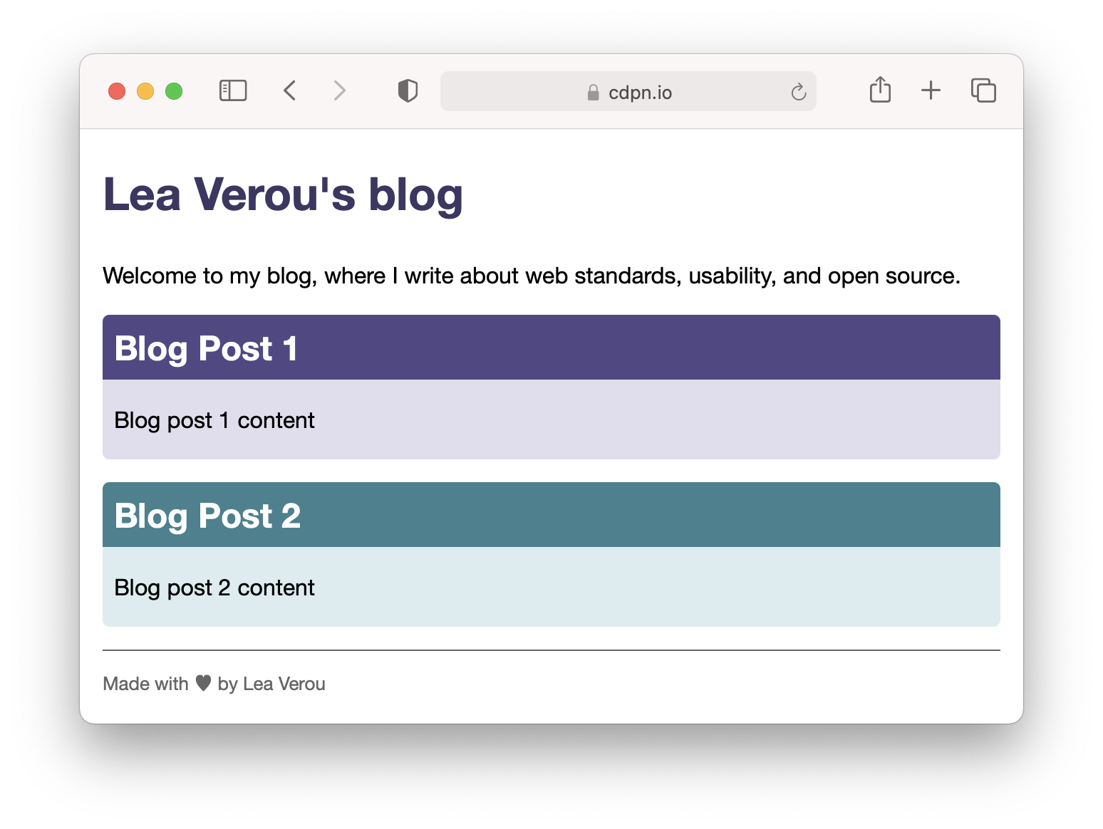Click the Blog post 2 content text
1103x829 pixels.
point(214,588)
